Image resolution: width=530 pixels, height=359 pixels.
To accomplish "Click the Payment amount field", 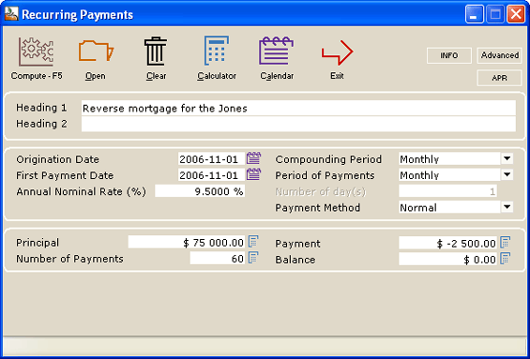I will [447, 243].
